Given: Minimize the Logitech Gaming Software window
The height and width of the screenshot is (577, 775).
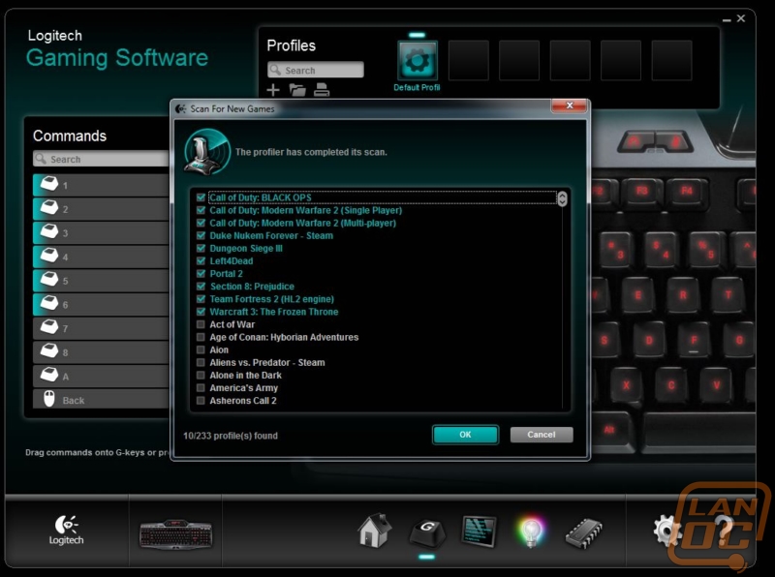Looking at the screenshot, I should tap(727, 19).
